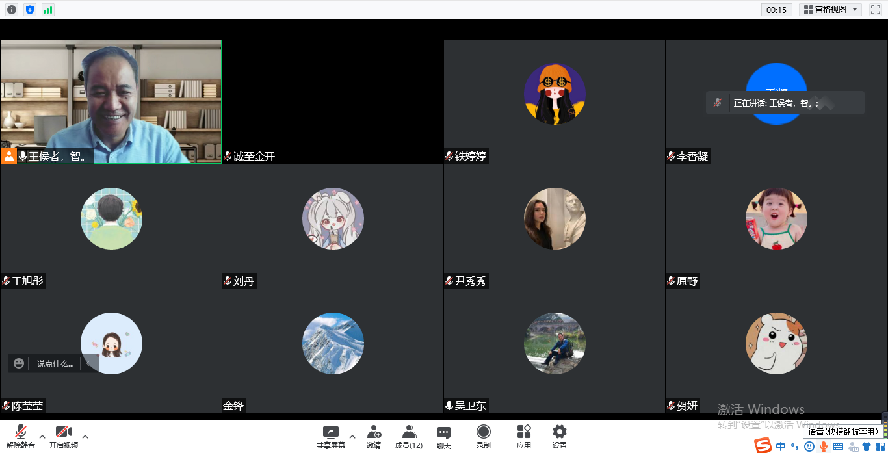Click the 00:15 meeting timer
The height and width of the screenshot is (453, 888).
pos(776,10)
